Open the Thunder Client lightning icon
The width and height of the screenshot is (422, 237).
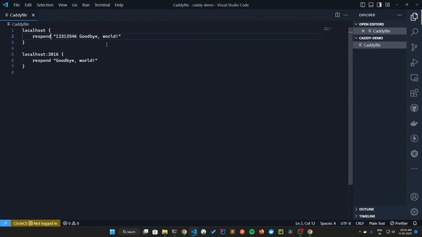pos(414,138)
